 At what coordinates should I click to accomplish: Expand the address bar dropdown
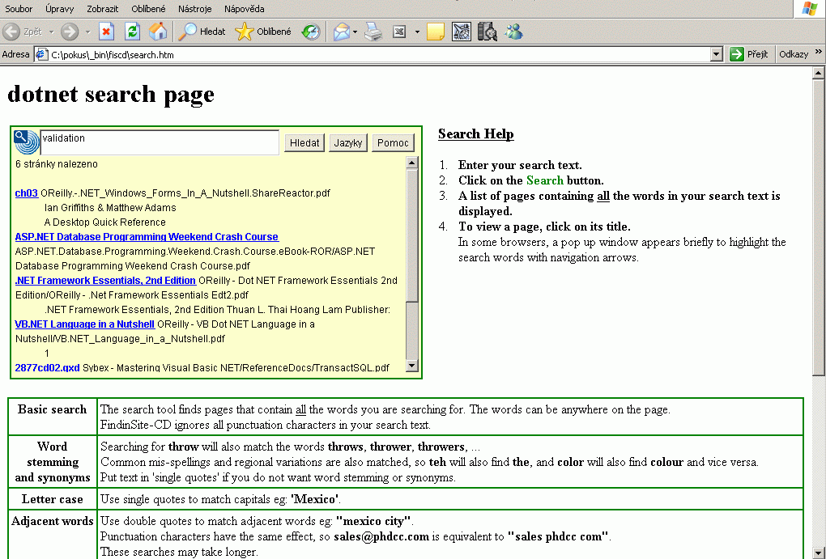point(716,54)
